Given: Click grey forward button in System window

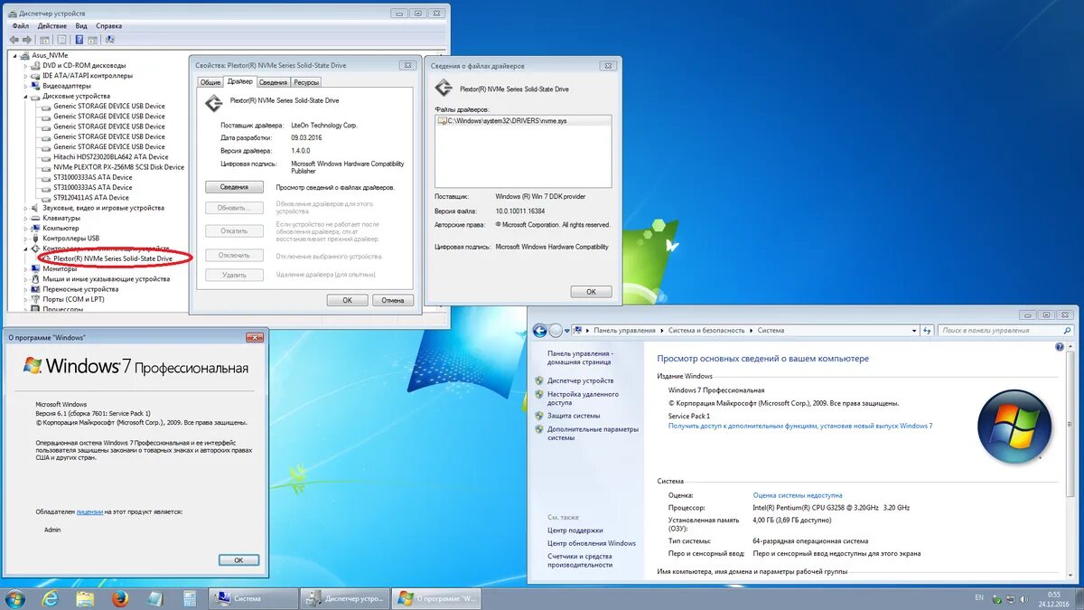Looking at the screenshot, I should pyautogui.click(x=556, y=331).
